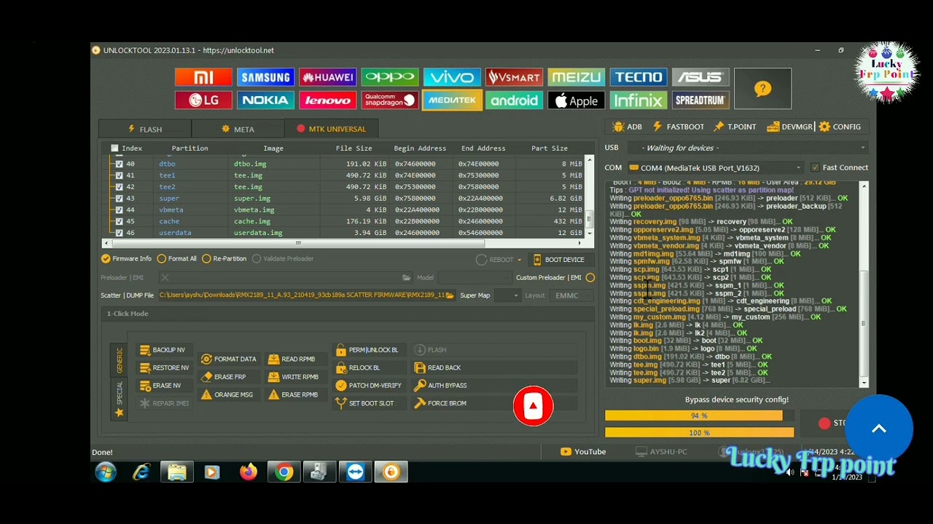
Task: Switch to the META tab
Action: tap(238, 129)
